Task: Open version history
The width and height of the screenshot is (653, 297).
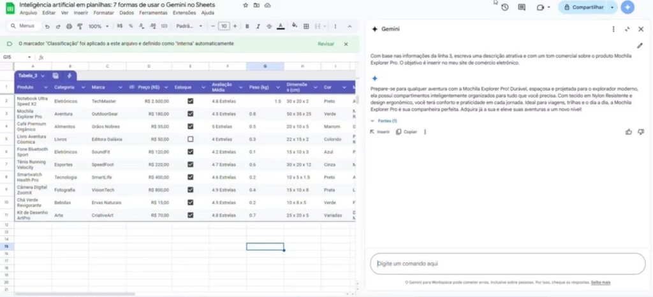Action: point(505,7)
